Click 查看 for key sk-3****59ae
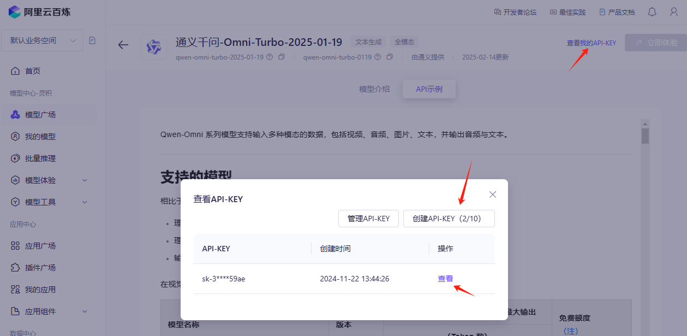 click(x=445, y=279)
